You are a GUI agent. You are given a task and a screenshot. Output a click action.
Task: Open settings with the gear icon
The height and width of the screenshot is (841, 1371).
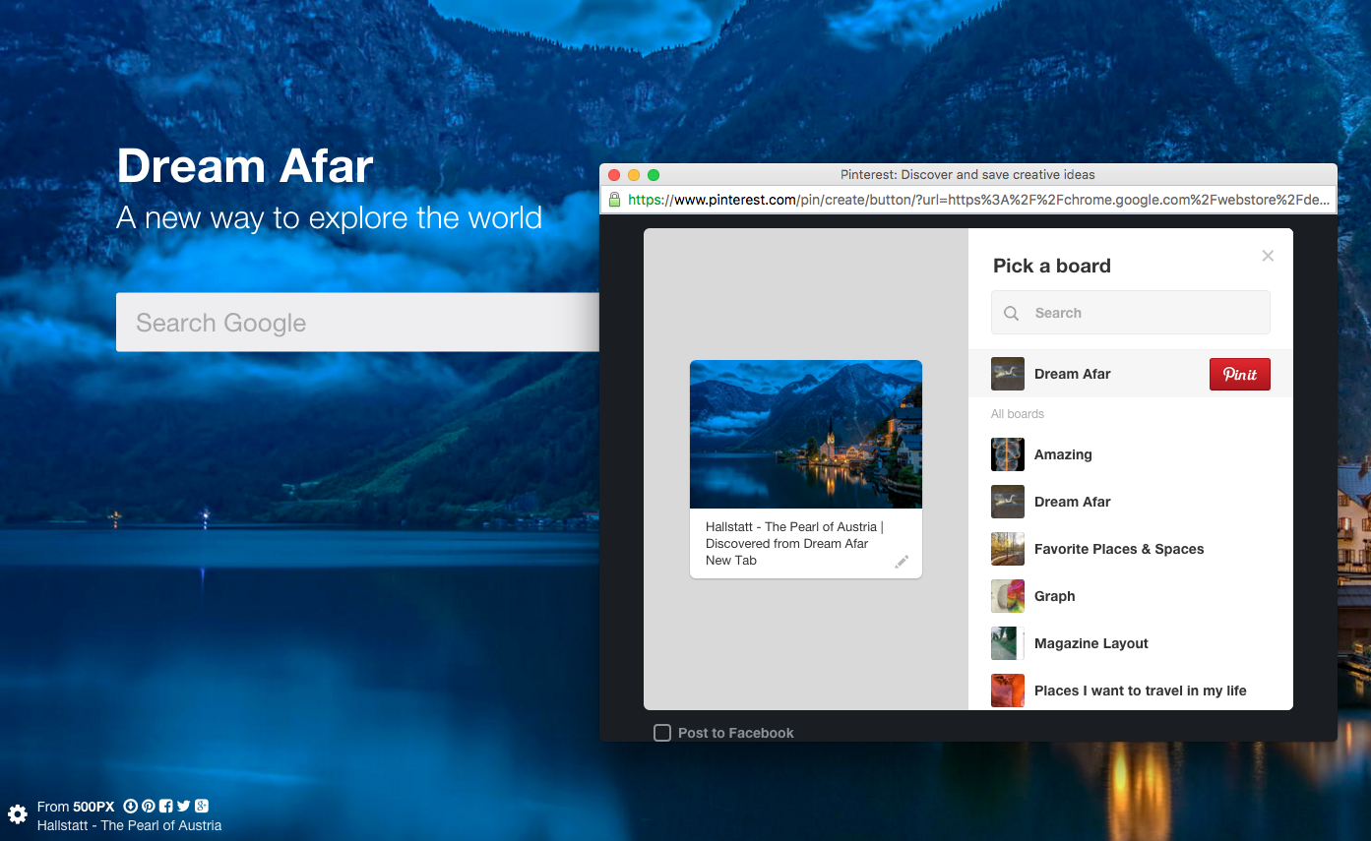pos(17,813)
